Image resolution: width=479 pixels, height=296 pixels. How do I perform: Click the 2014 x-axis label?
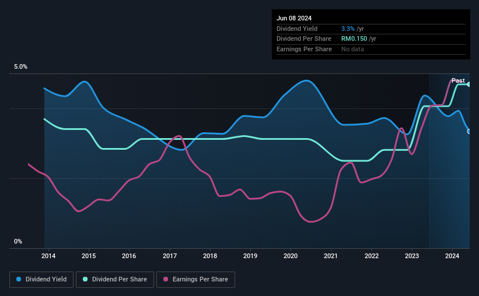point(48,256)
